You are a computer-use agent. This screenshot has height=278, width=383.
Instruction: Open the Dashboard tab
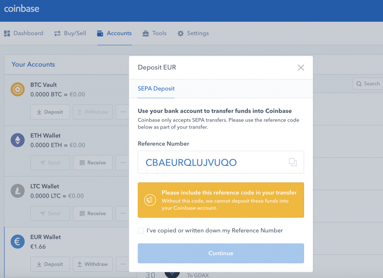coord(24,33)
